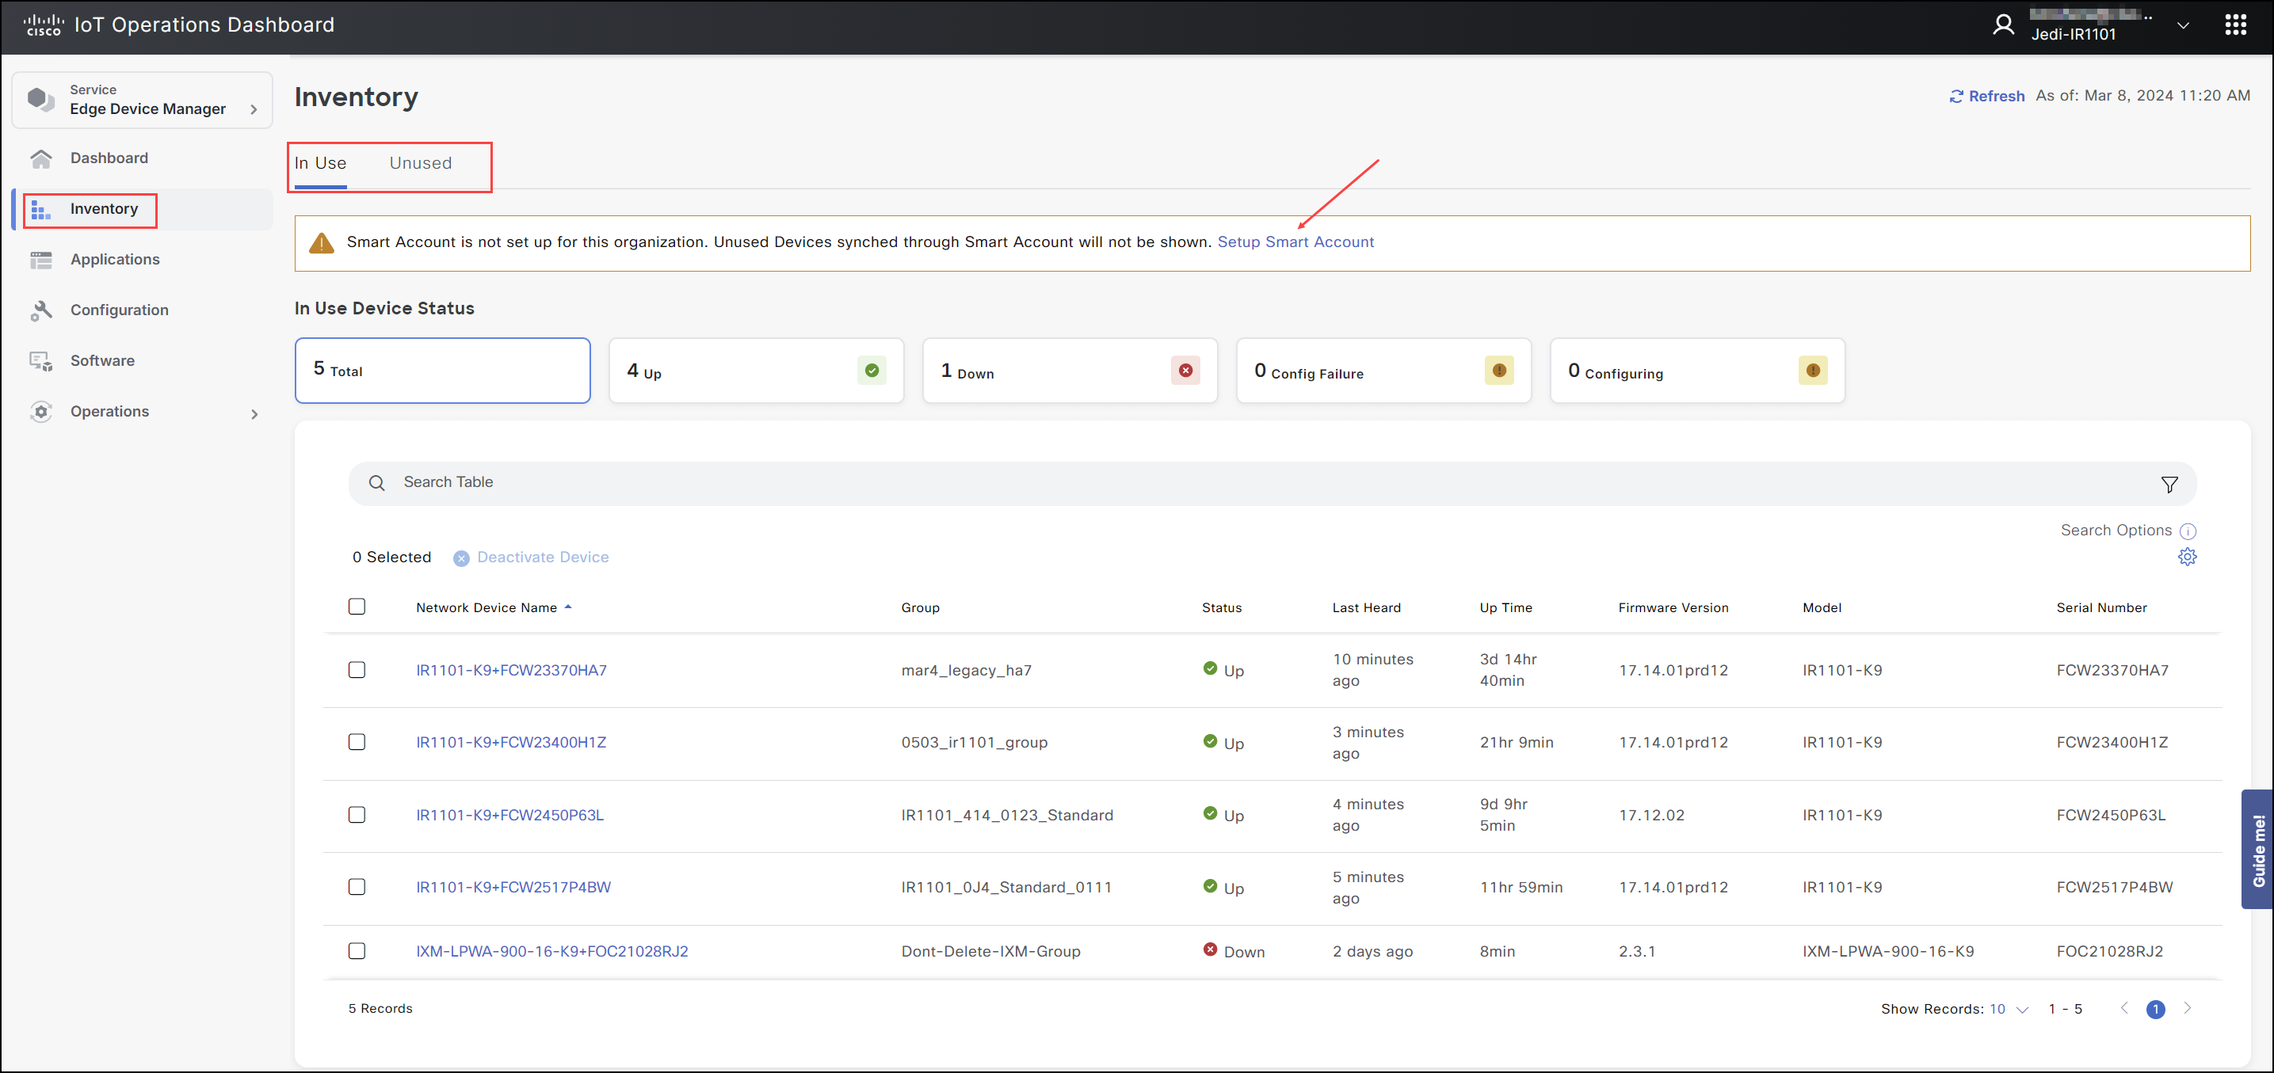Open the Guide me! side tab
The height and width of the screenshot is (1073, 2274).
click(2257, 849)
